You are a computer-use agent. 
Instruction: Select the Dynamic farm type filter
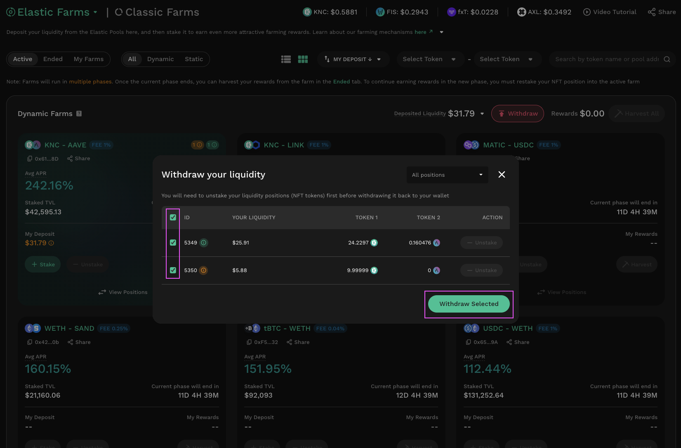[160, 59]
